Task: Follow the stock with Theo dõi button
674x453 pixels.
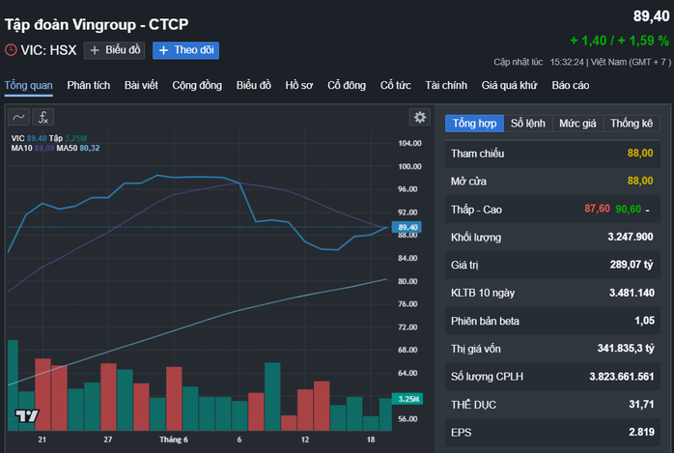Action: click(186, 50)
